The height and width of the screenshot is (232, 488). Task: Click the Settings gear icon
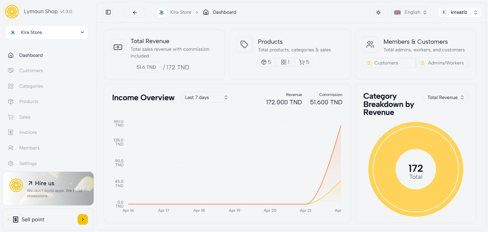tap(11, 164)
